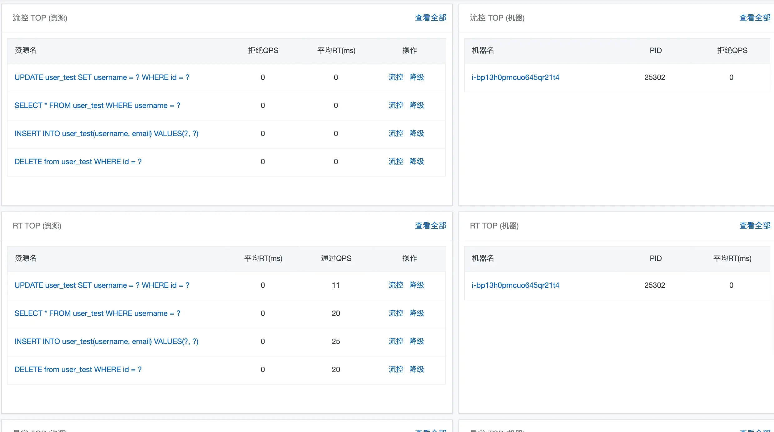The image size is (774, 432).
Task: Open DELETE from user_test resource in RT TOP
Action: tap(78, 370)
